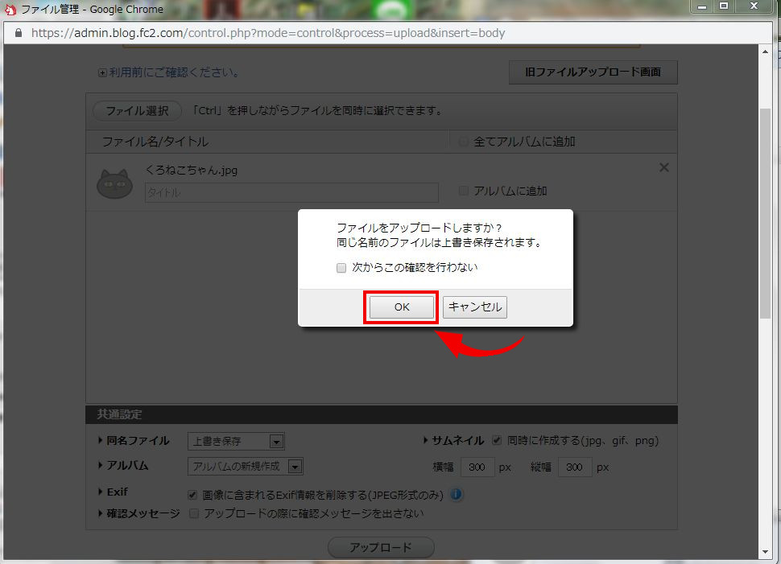Maximize the Chrome window

pos(724,6)
